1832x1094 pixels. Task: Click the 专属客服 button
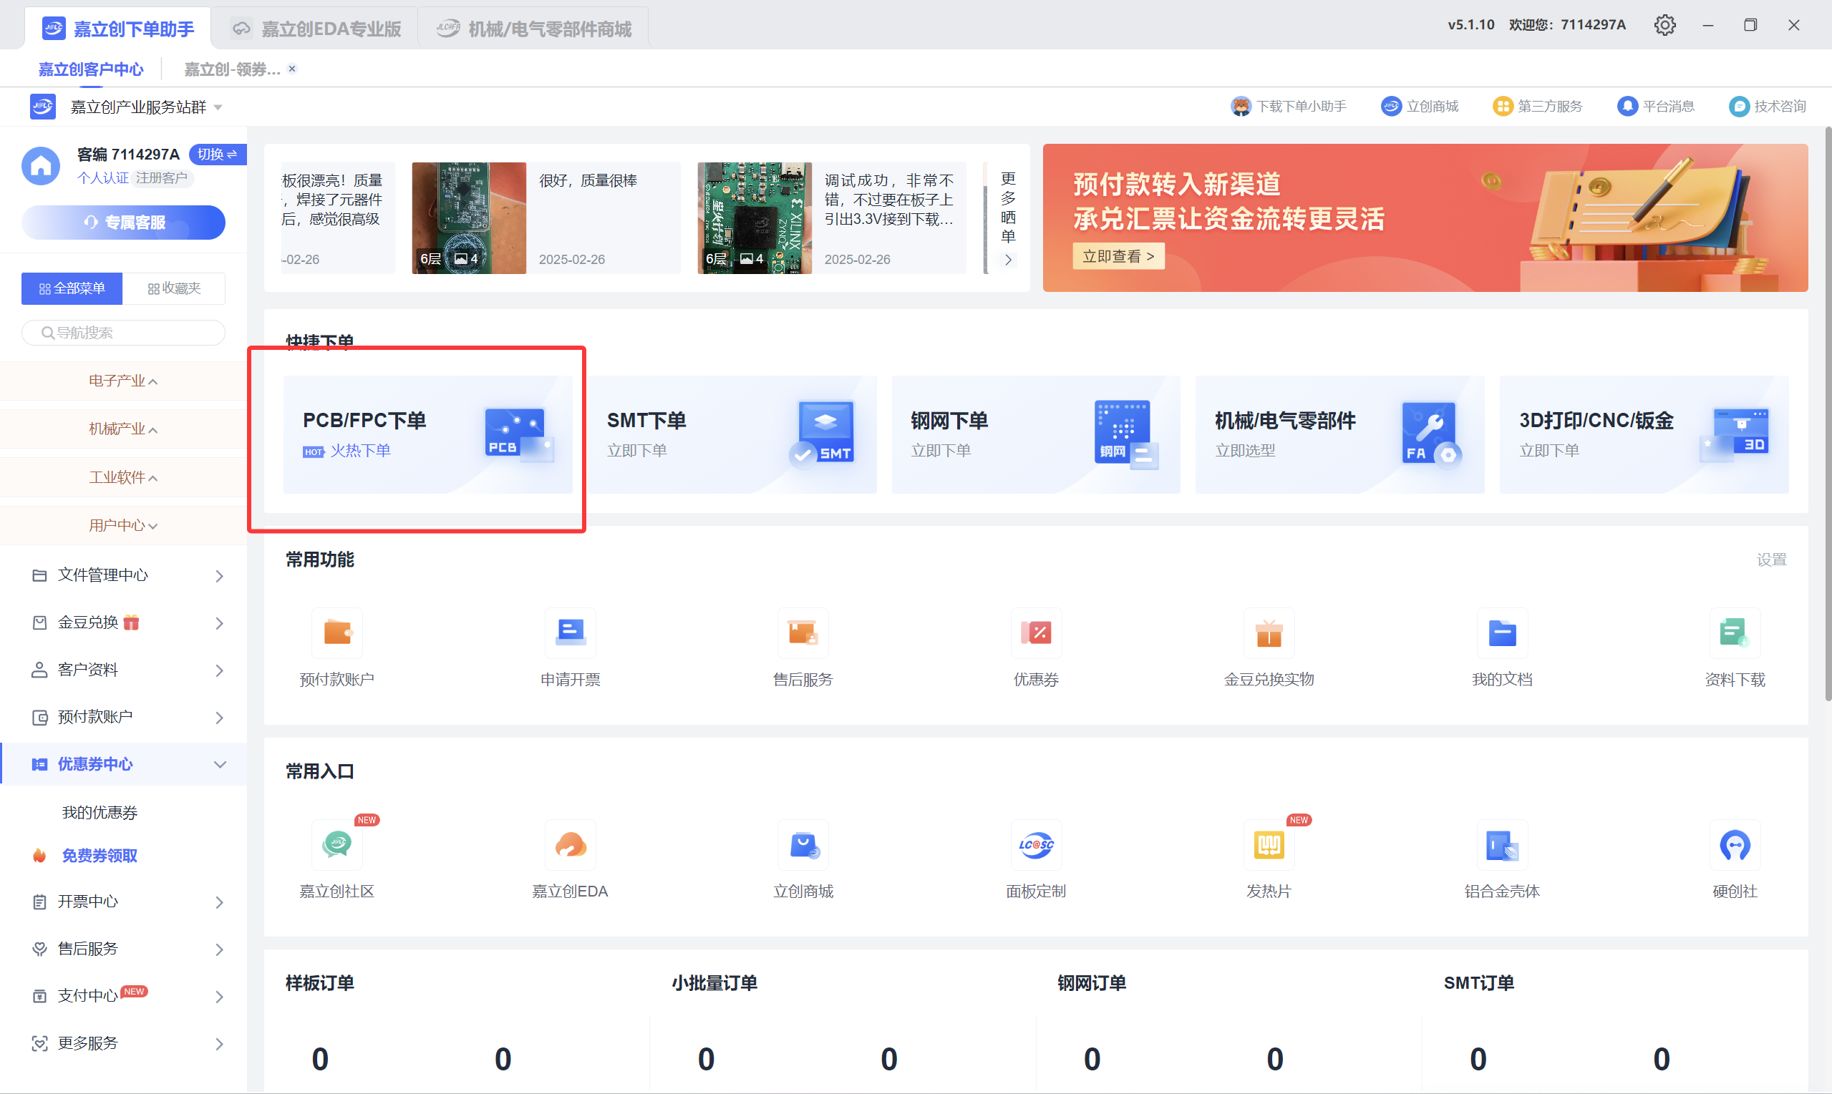pyautogui.click(x=123, y=222)
